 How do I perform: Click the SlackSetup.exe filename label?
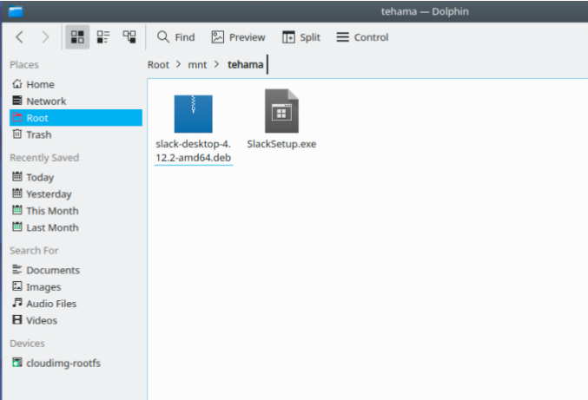click(281, 144)
